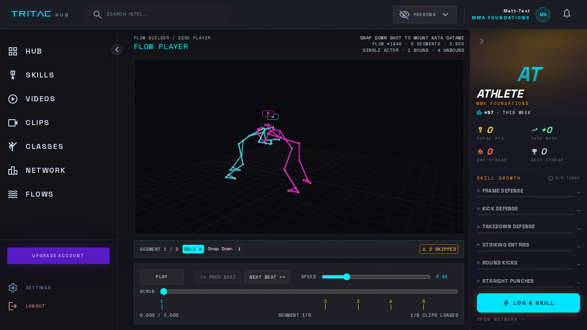Image resolution: width=587 pixels, height=330 pixels.
Task: Open Snap Down info icon
Action: (239, 249)
